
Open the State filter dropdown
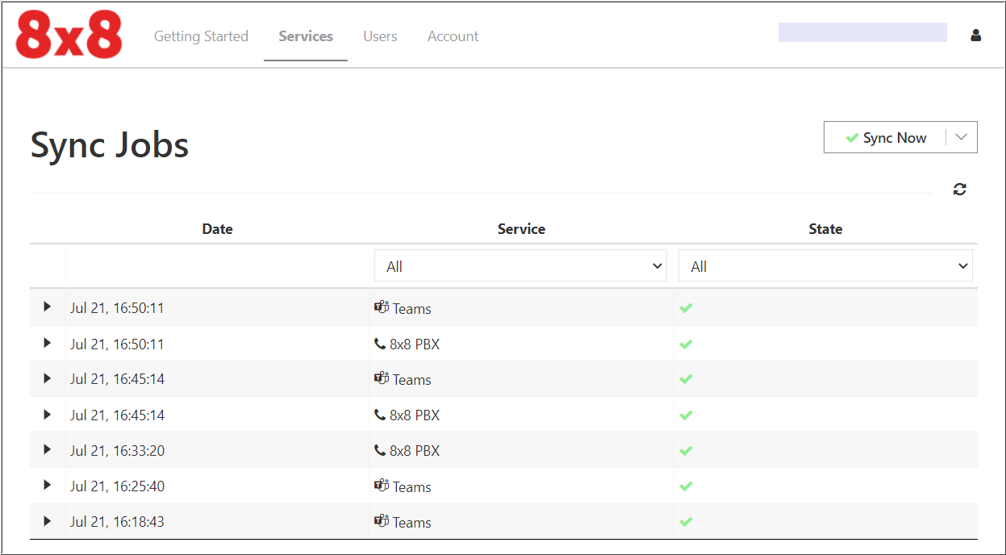[x=824, y=266]
